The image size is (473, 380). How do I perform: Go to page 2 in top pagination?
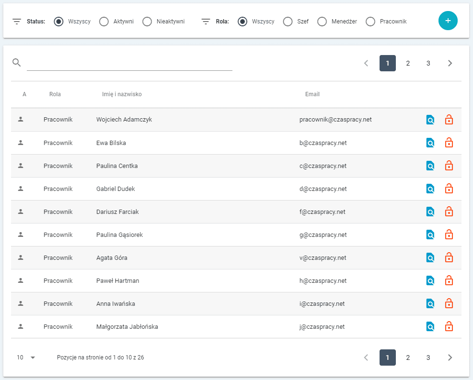click(x=408, y=63)
